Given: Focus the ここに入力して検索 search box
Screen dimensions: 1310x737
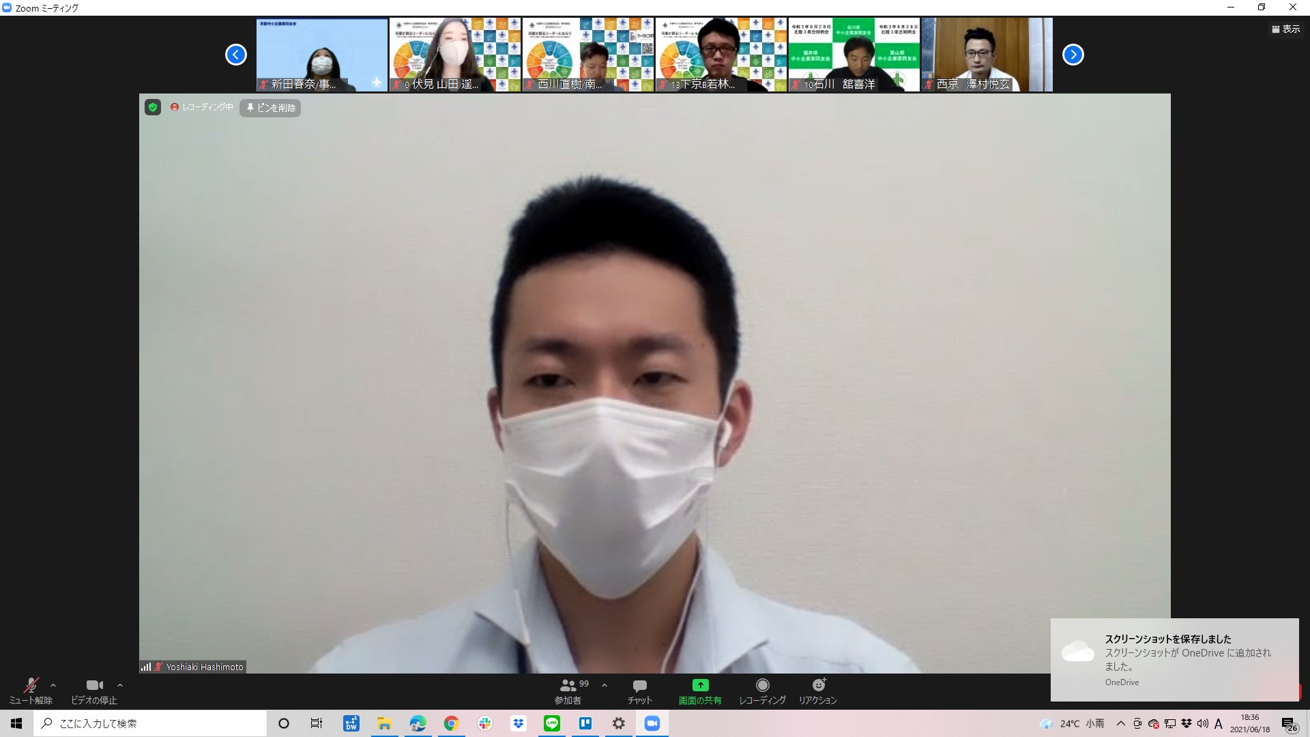Looking at the screenshot, I should click(x=150, y=723).
